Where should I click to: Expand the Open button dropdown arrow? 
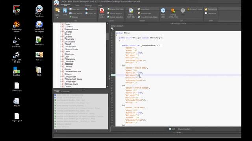[57, 17]
